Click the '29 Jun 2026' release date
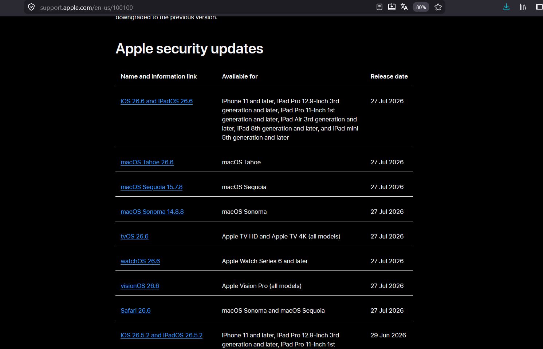543x349 pixels. pos(388,336)
